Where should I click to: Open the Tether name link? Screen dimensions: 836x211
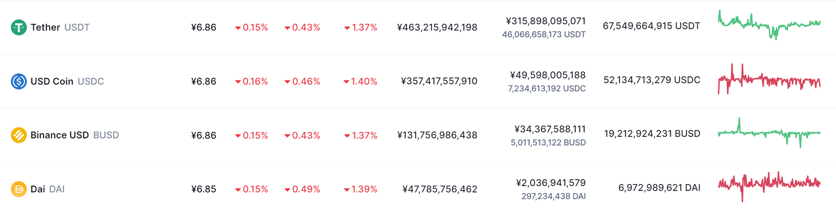(45, 28)
